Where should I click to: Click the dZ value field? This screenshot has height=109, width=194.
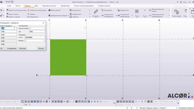37,31
